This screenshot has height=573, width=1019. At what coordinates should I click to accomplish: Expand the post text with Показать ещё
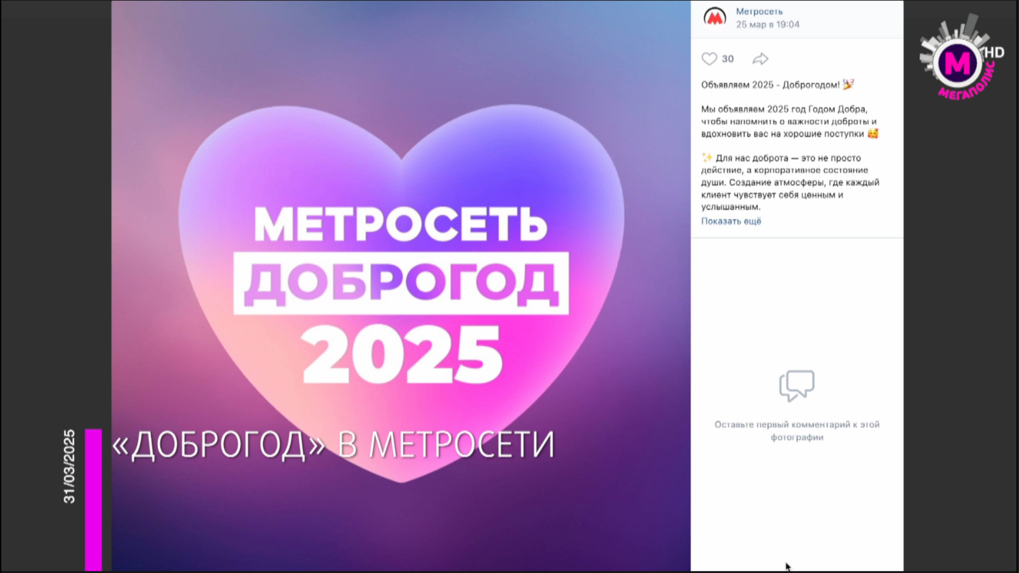[x=731, y=221]
